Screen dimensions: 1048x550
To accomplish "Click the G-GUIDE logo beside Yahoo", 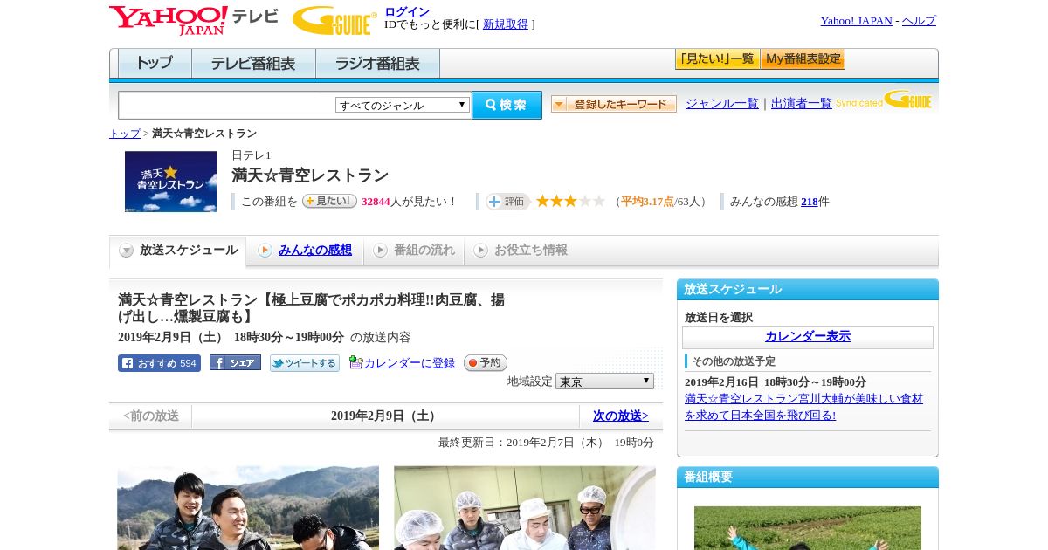I will pos(334,20).
